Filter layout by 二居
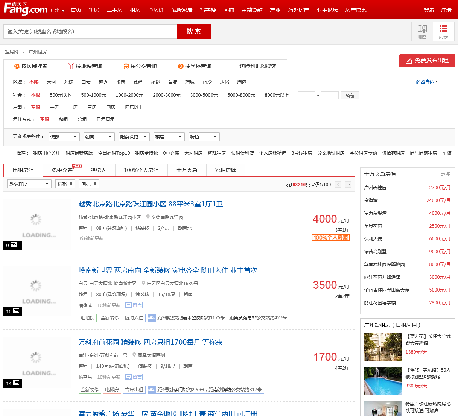458x416 pixels. pos(73,108)
